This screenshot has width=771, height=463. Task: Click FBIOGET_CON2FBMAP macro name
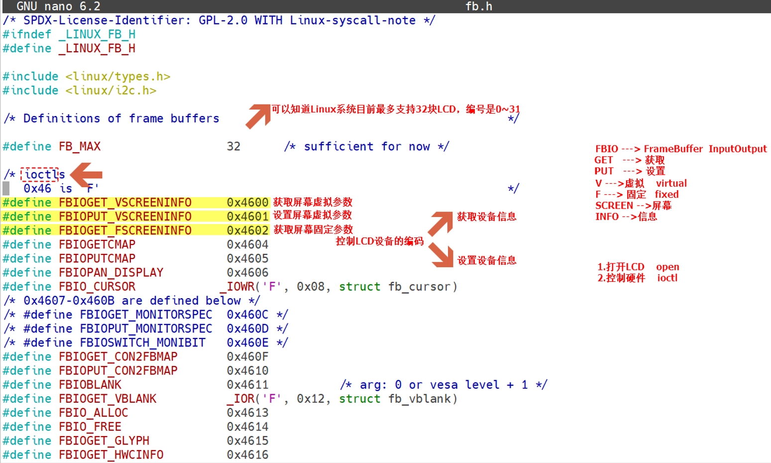(118, 356)
